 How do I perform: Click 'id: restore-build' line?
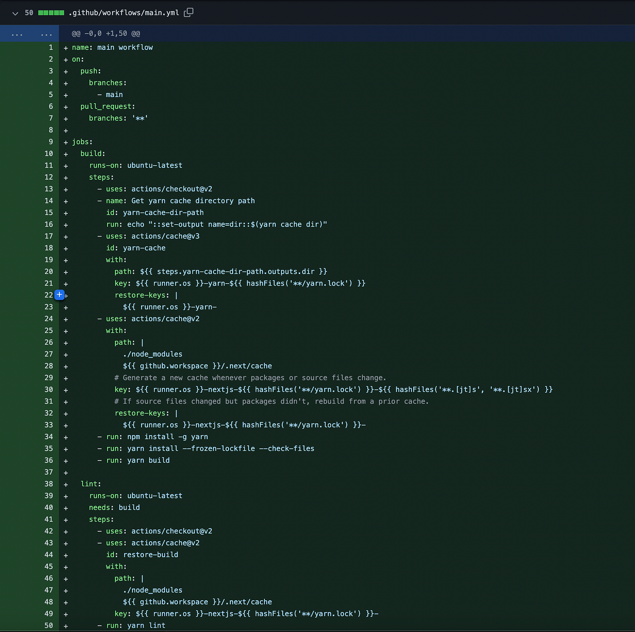pyautogui.click(x=142, y=555)
